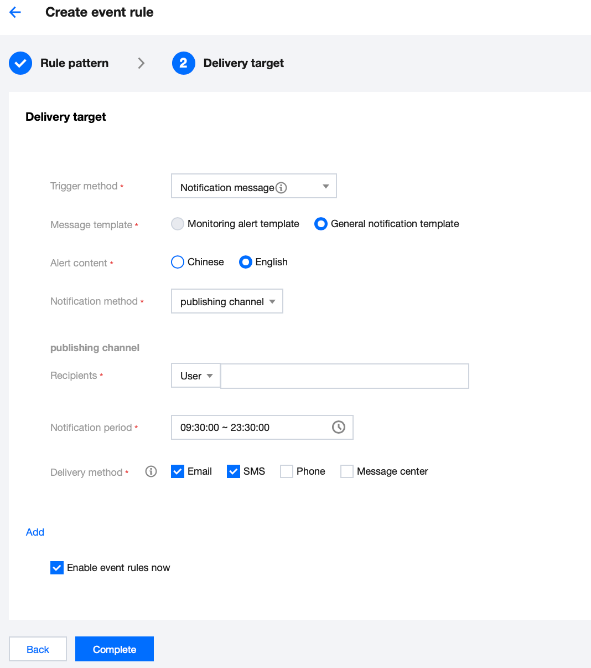This screenshot has height=668, width=591.
Task: Check the Message center checkbox
Action: 347,471
